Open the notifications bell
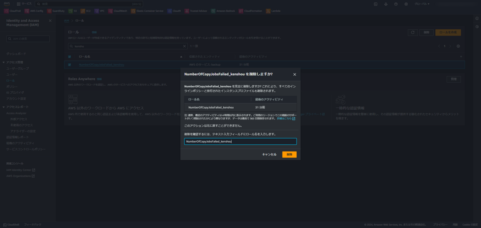 click(386, 4)
